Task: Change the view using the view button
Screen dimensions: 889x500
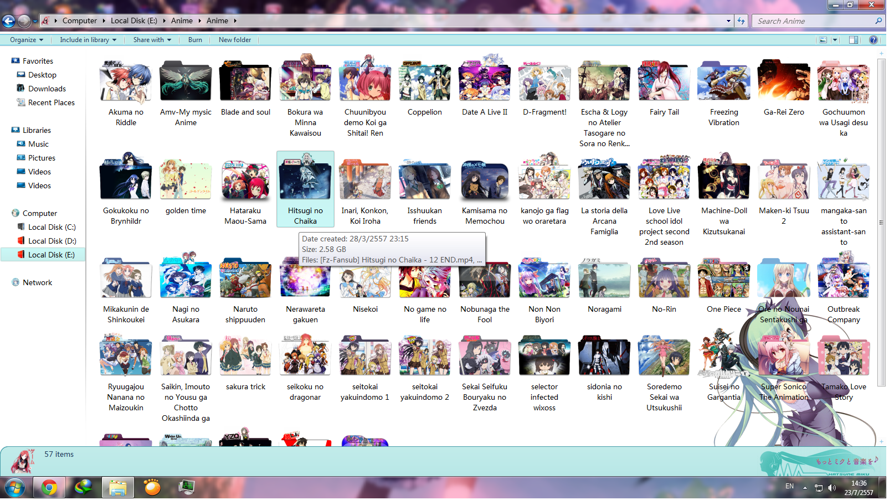Action: click(823, 40)
